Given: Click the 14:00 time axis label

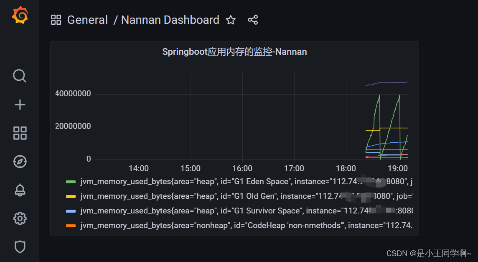Looking at the screenshot, I should coord(139,169).
